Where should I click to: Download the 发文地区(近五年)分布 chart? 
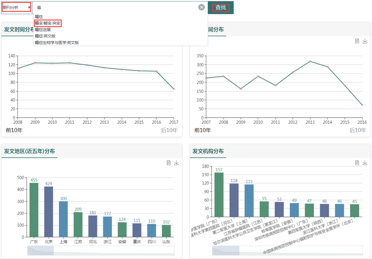coord(177,163)
